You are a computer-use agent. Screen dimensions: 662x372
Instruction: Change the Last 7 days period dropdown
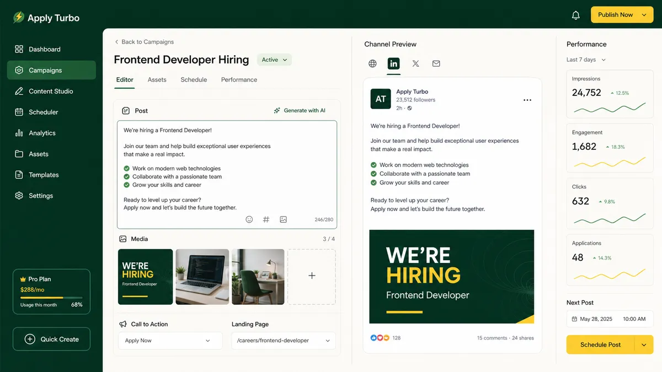[x=586, y=60]
